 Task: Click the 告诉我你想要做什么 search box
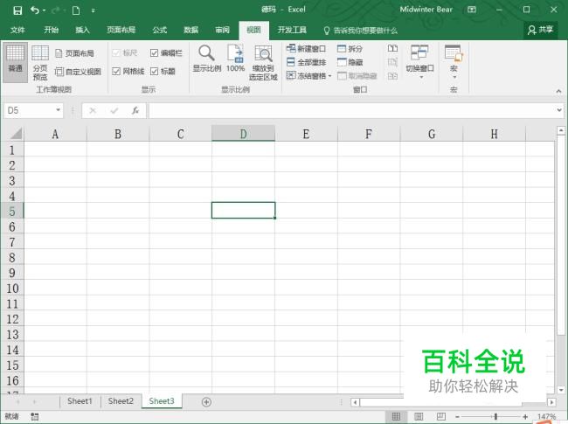(360, 31)
